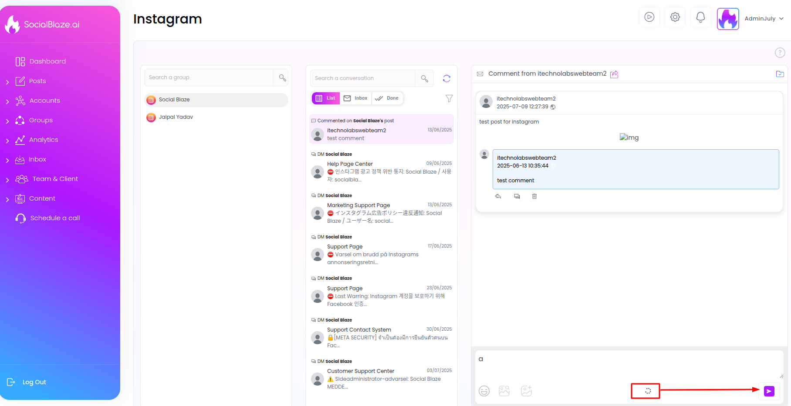Select the Social Blaze group
791x406 pixels.
[x=216, y=100]
